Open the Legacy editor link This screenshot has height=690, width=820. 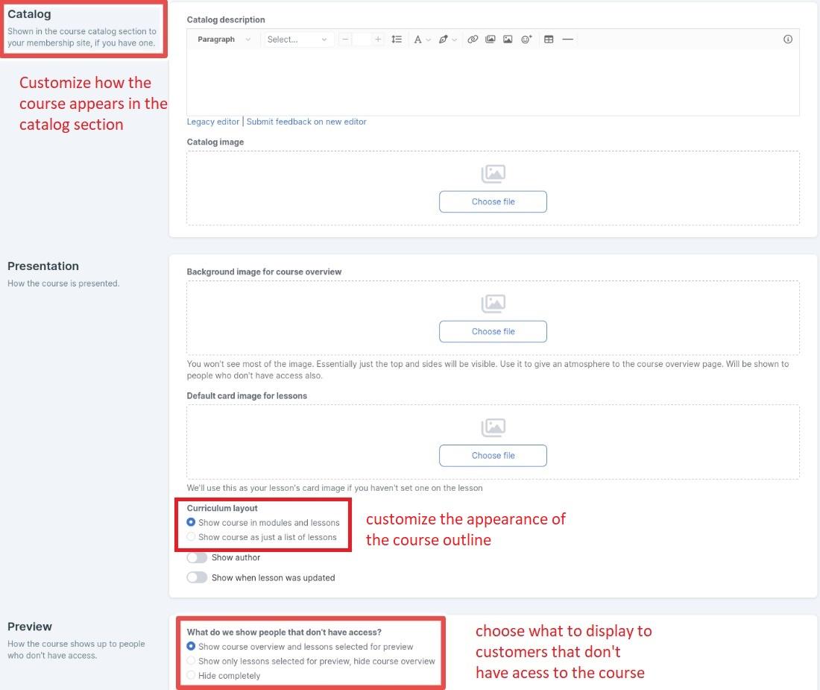point(213,122)
